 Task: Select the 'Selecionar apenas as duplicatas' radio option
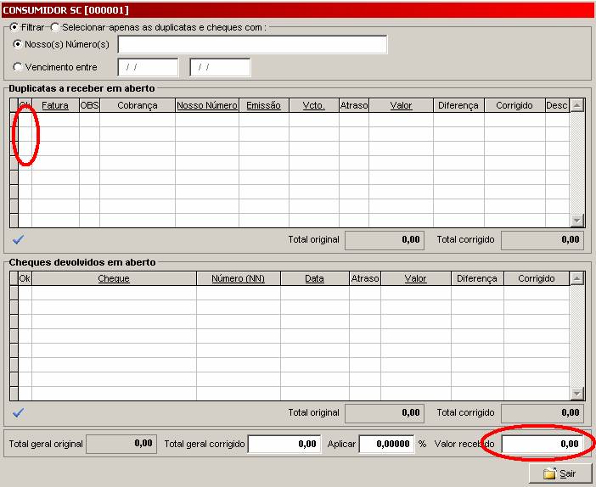[55, 27]
